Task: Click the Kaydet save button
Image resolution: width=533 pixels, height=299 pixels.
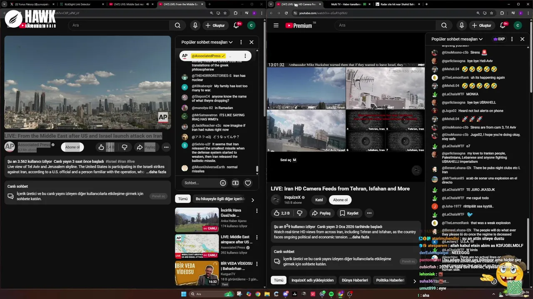Action: tap(349, 213)
